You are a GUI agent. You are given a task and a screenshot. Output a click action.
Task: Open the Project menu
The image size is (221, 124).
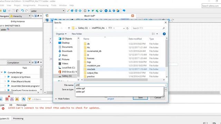tap(17, 6)
